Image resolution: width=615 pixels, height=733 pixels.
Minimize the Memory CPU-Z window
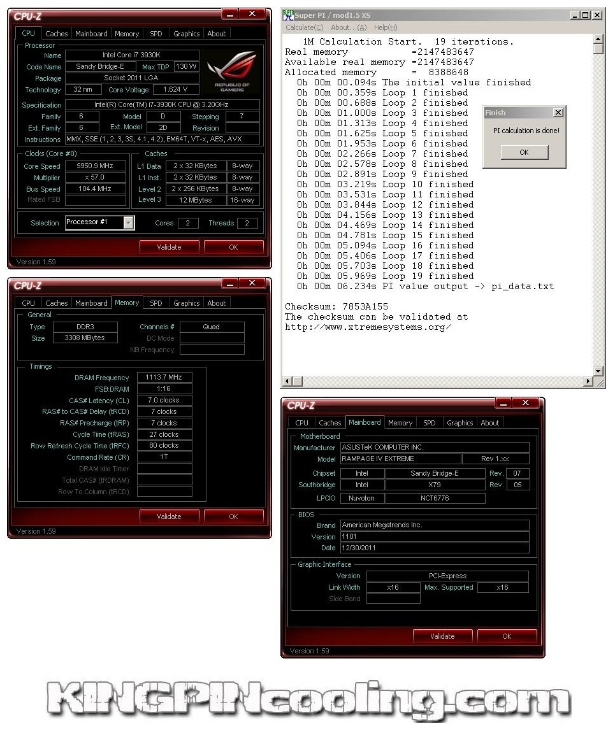tap(229, 284)
